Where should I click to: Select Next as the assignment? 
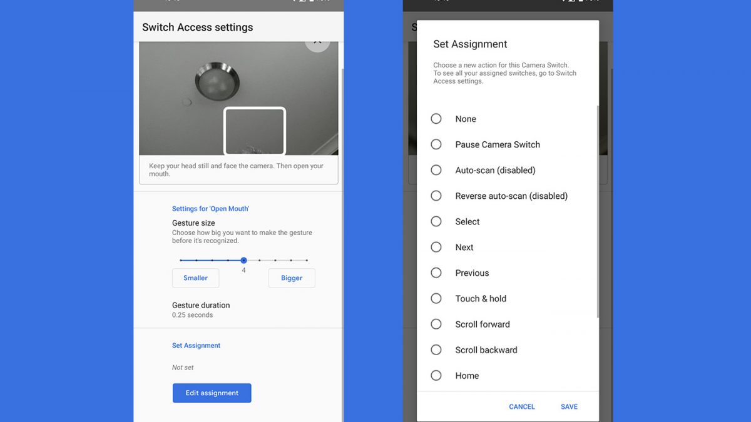436,247
